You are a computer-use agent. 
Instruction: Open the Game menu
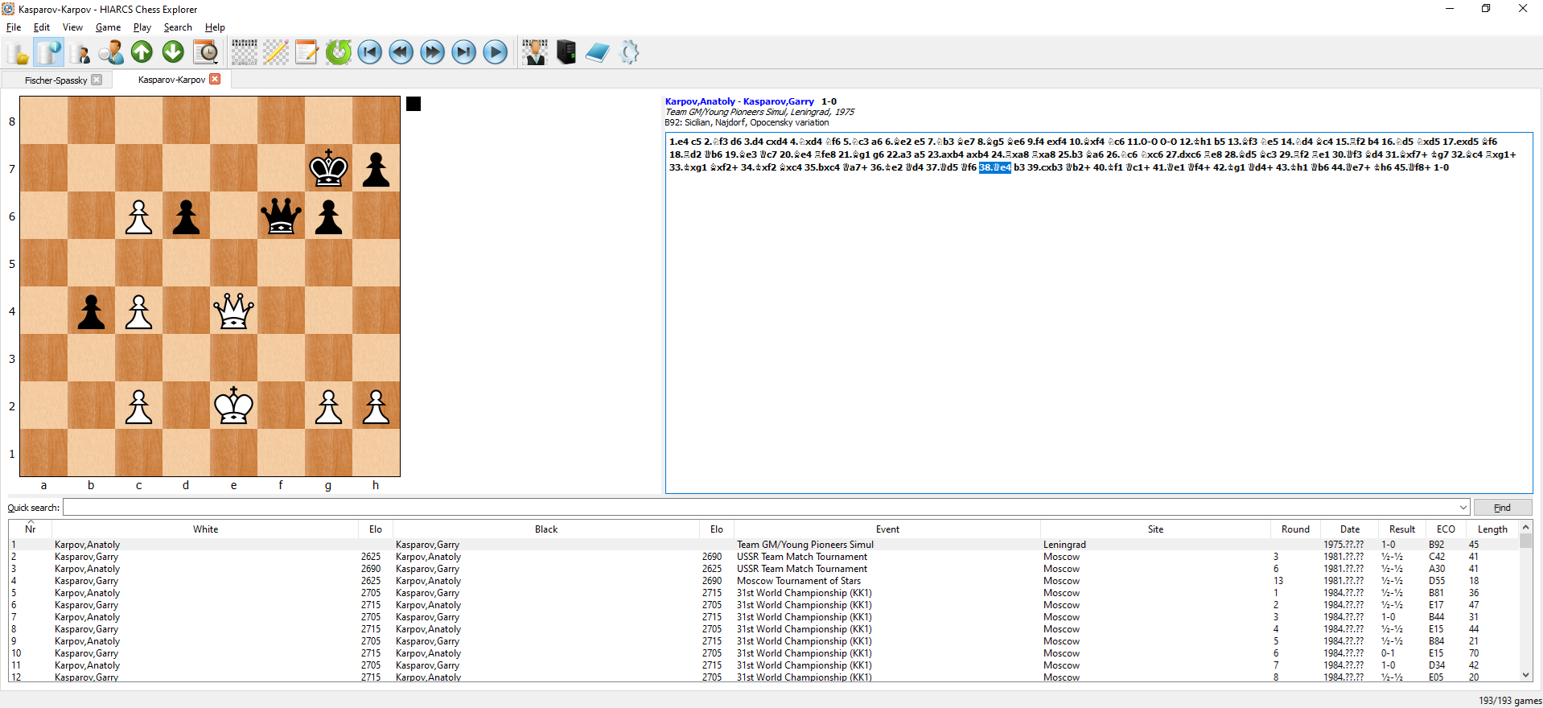108,27
